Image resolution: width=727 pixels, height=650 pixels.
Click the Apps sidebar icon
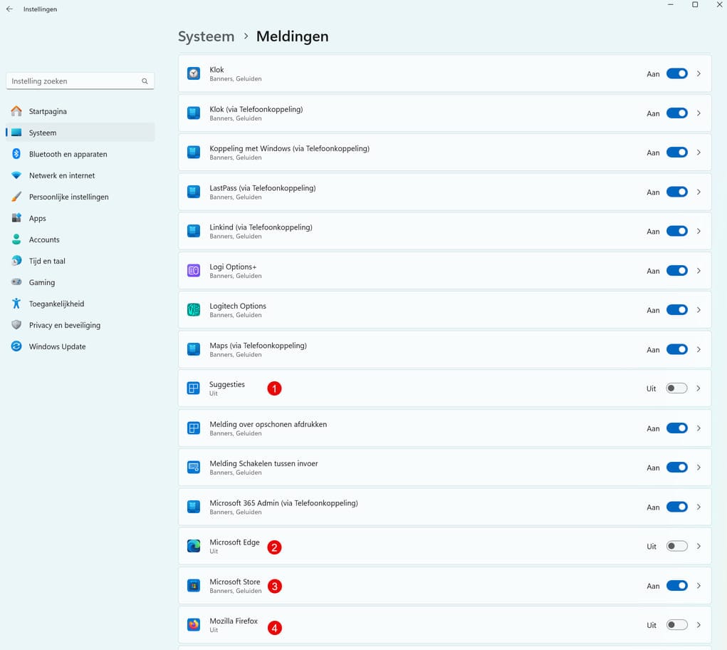point(16,218)
